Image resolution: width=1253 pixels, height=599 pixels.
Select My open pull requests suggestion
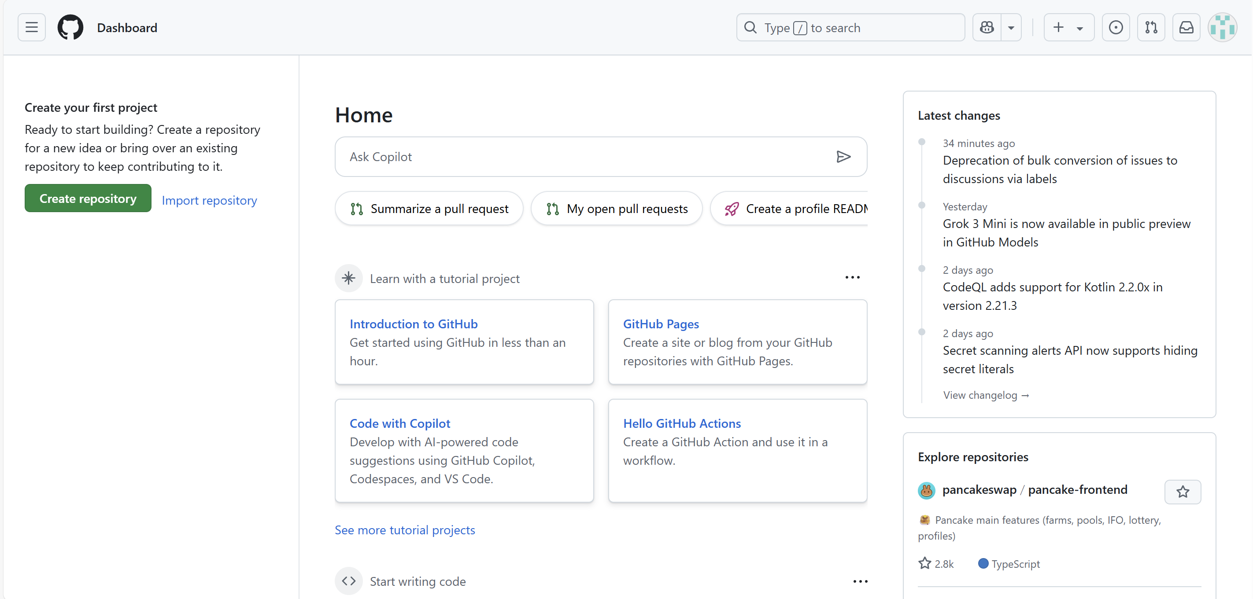[617, 209]
